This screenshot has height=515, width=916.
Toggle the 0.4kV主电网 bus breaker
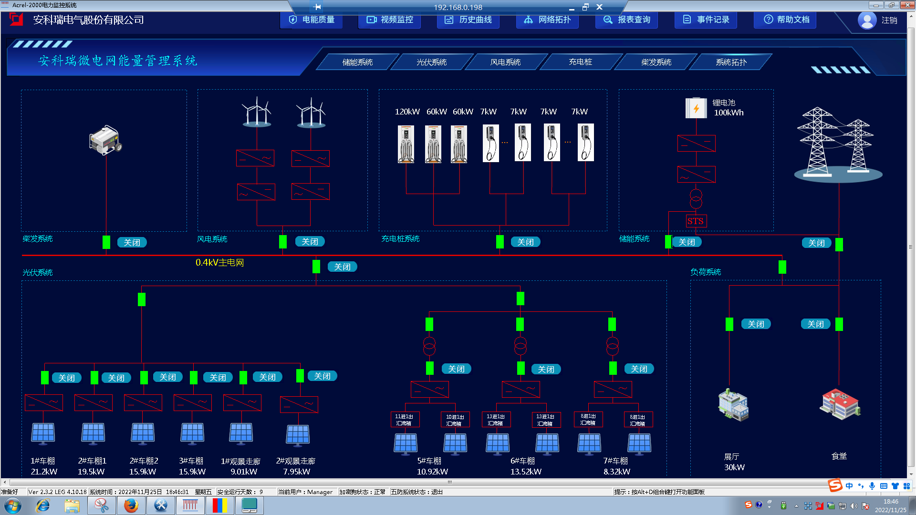coord(315,266)
